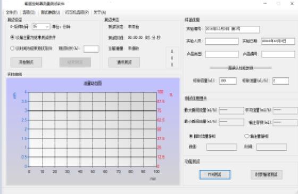This screenshot has height=194, width=298.
Task: Click the greyed-out end test button
Action: [x=75, y=62]
